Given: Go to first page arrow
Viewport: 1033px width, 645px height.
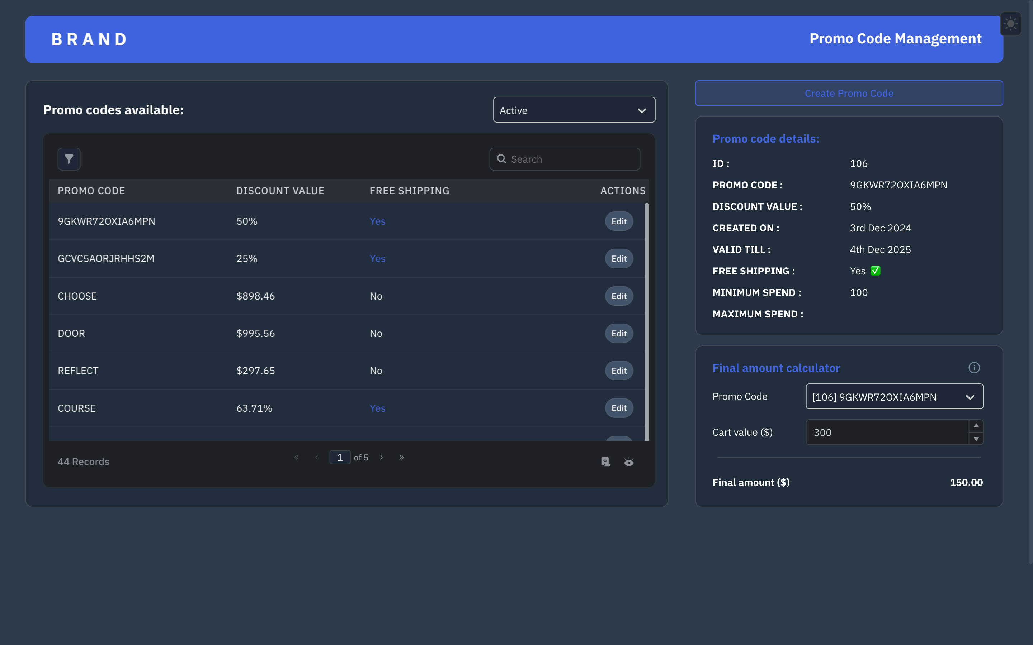Looking at the screenshot, I should click(297, 457).
